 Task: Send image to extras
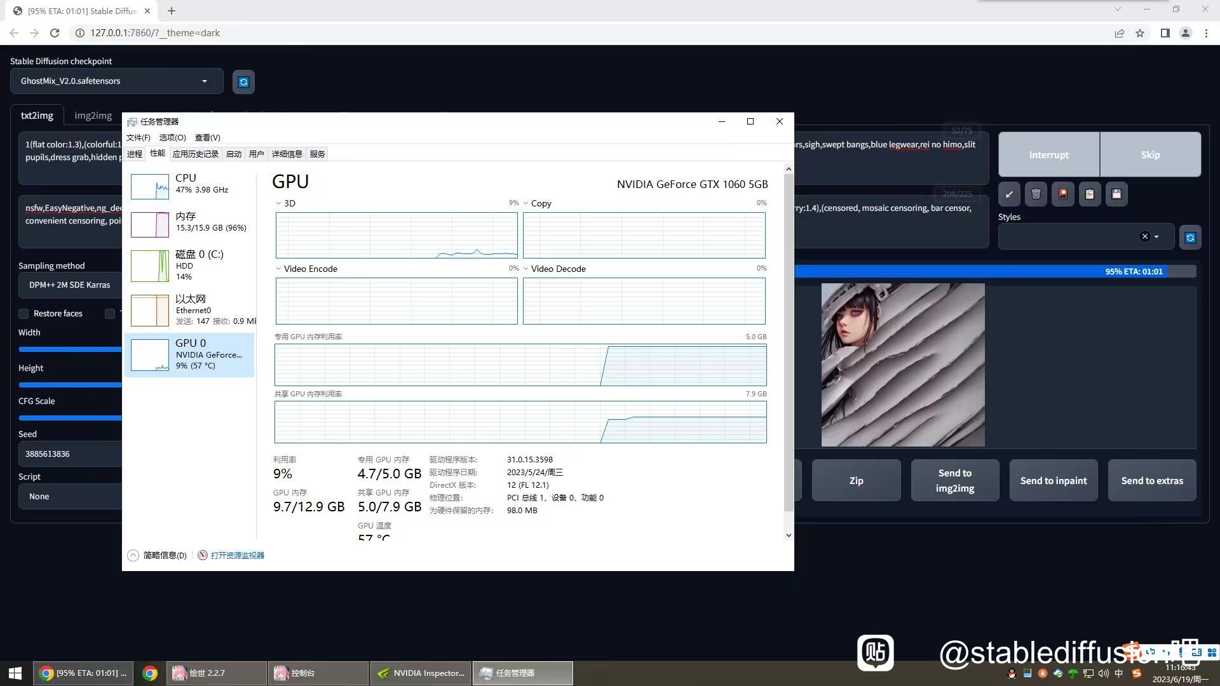[1152, 481]
